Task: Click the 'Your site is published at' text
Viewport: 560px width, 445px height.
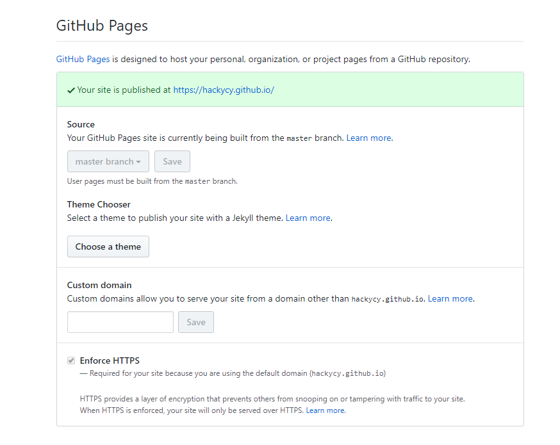Action: (124, 90)
